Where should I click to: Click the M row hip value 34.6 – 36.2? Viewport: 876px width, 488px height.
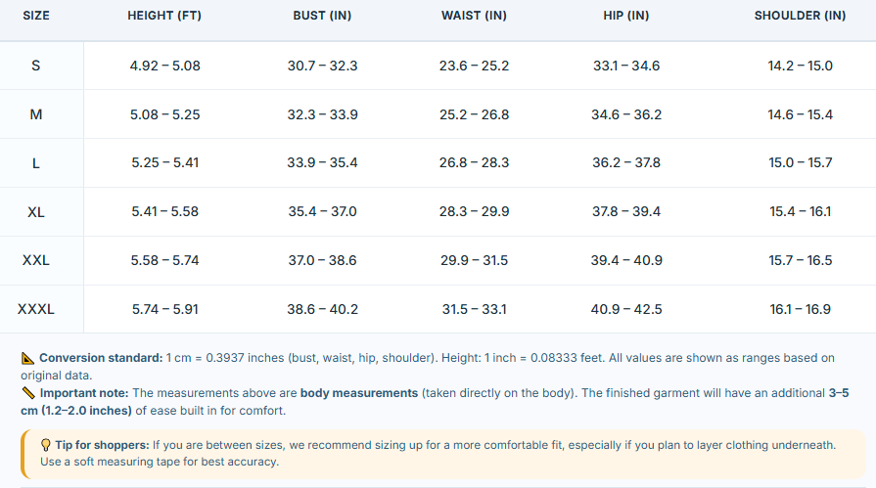tap(626, 115)
